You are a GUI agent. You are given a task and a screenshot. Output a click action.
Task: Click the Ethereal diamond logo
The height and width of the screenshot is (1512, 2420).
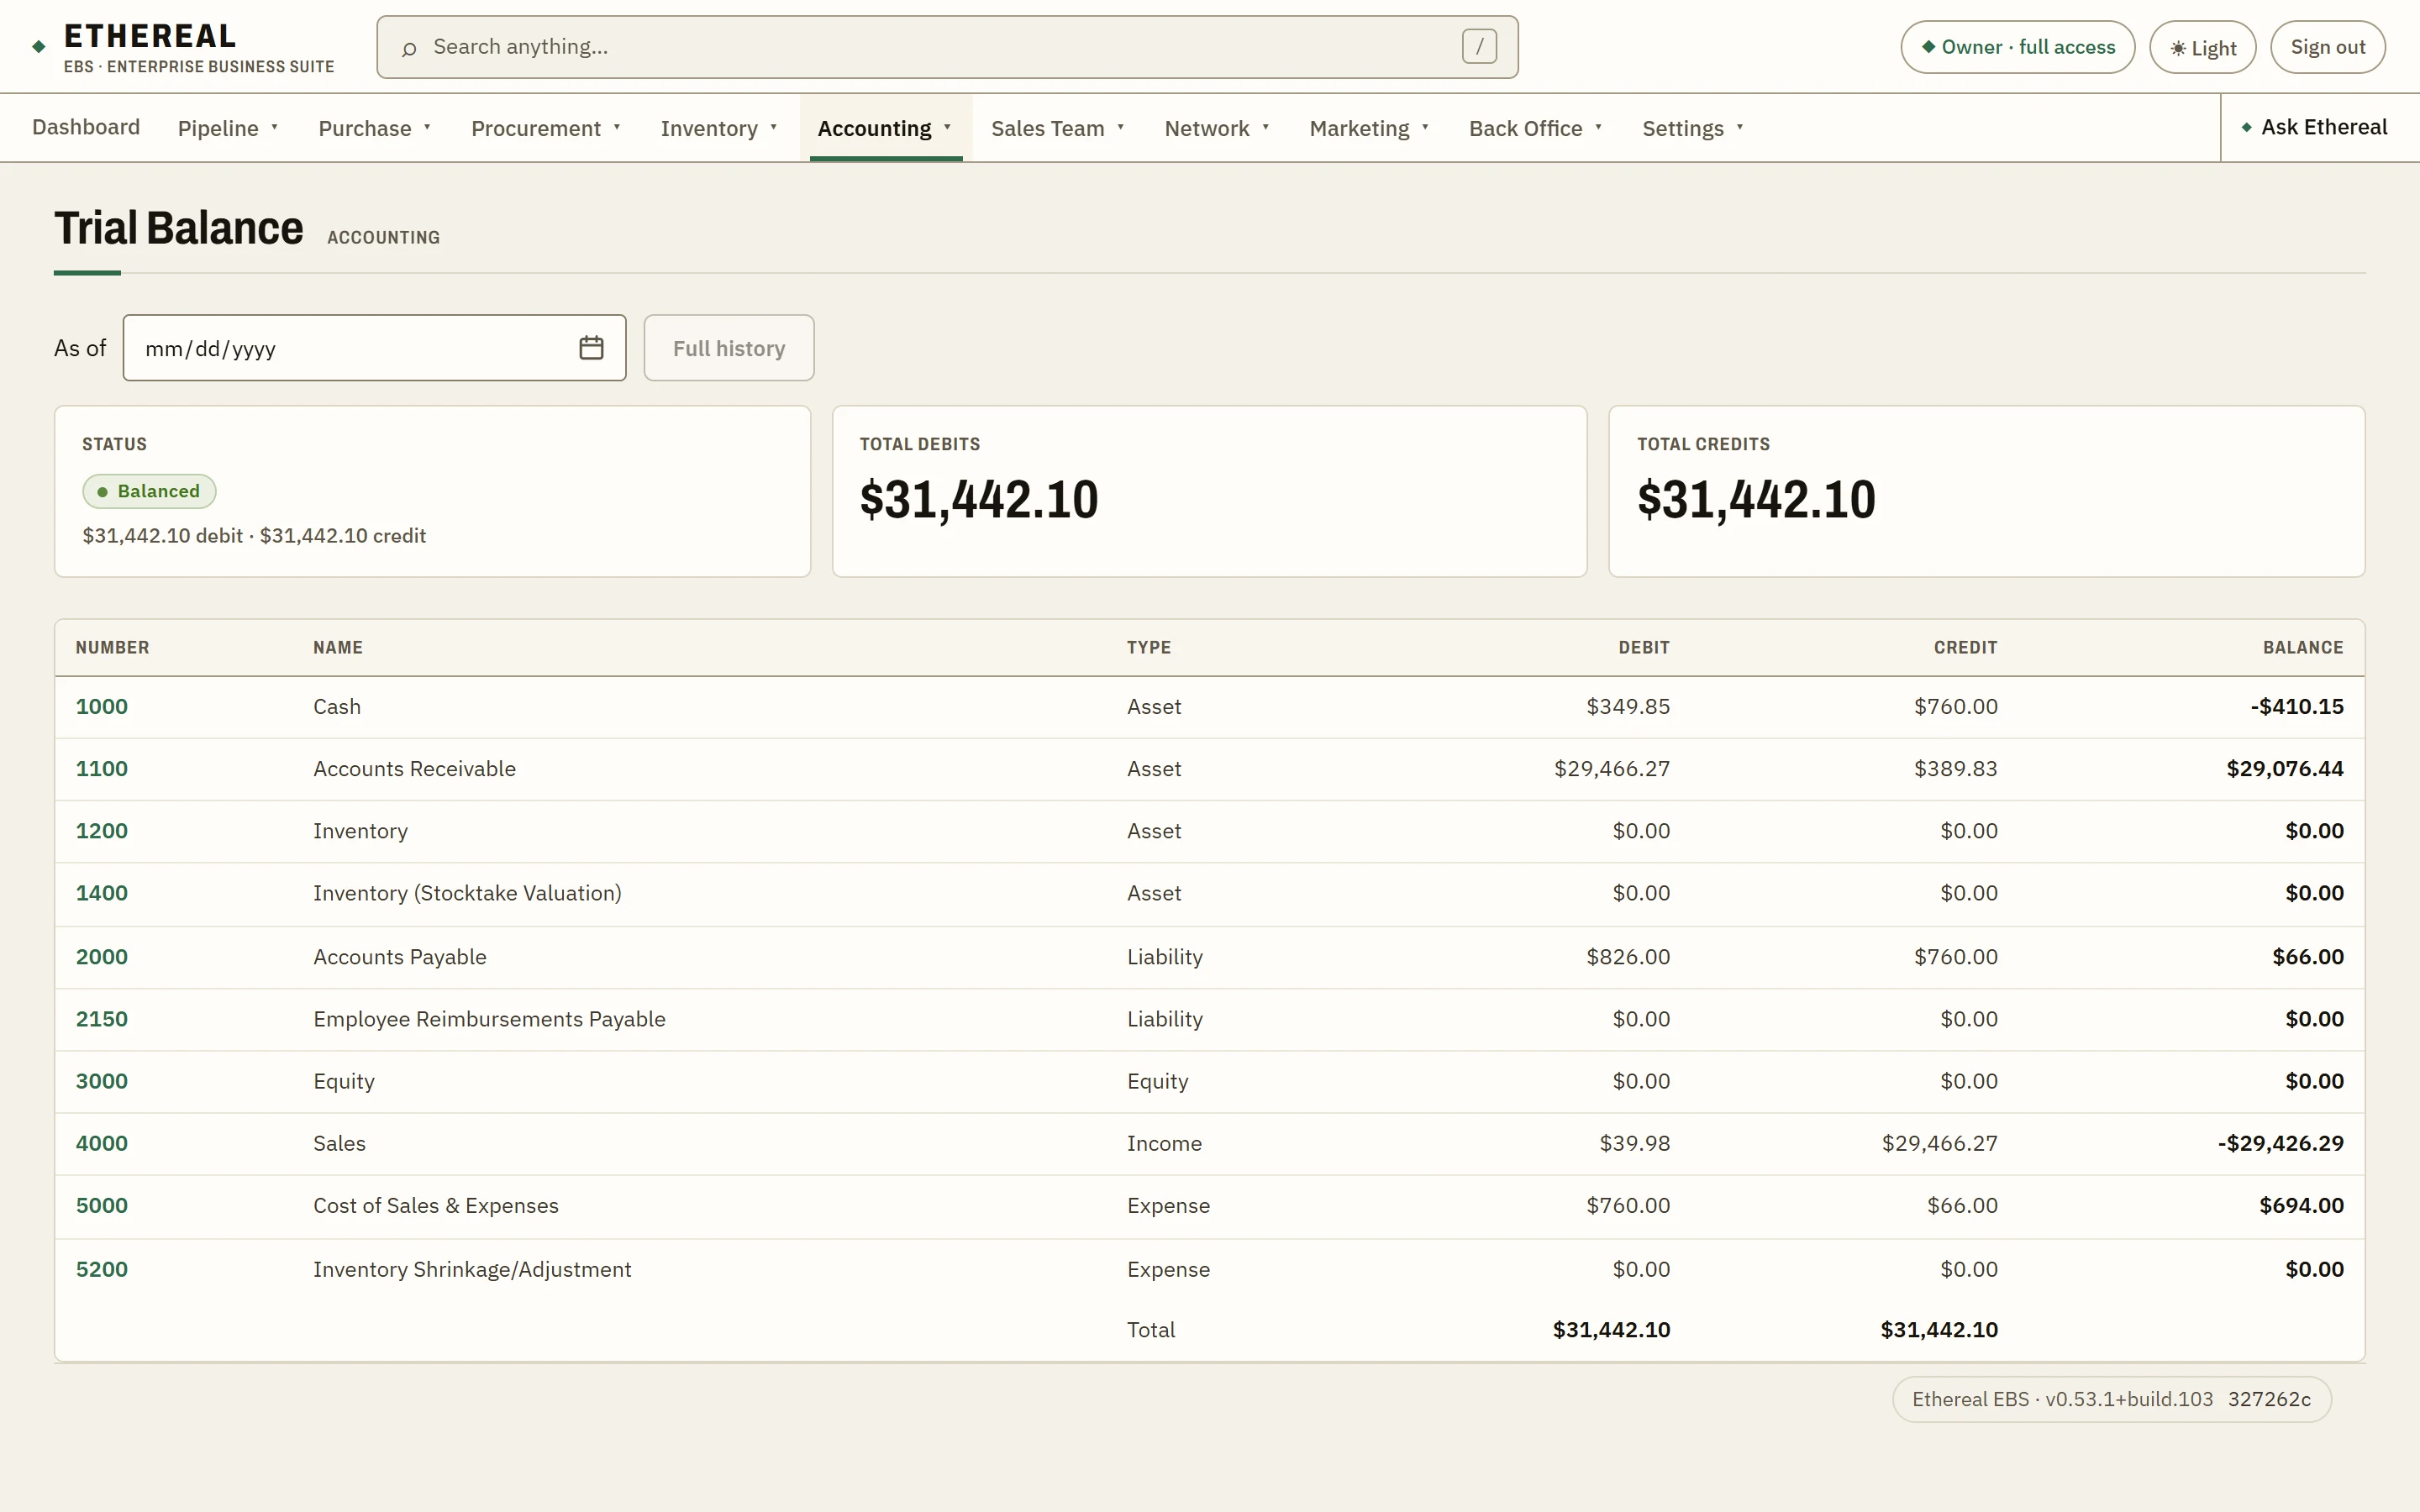pos(39,46)
